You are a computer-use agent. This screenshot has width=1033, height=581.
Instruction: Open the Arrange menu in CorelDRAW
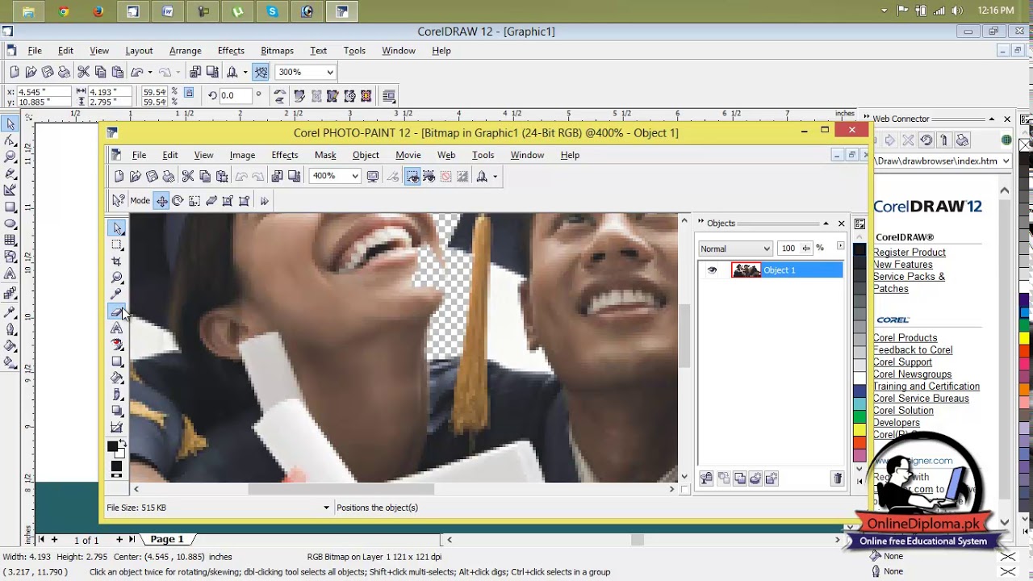tap(185, 50)
